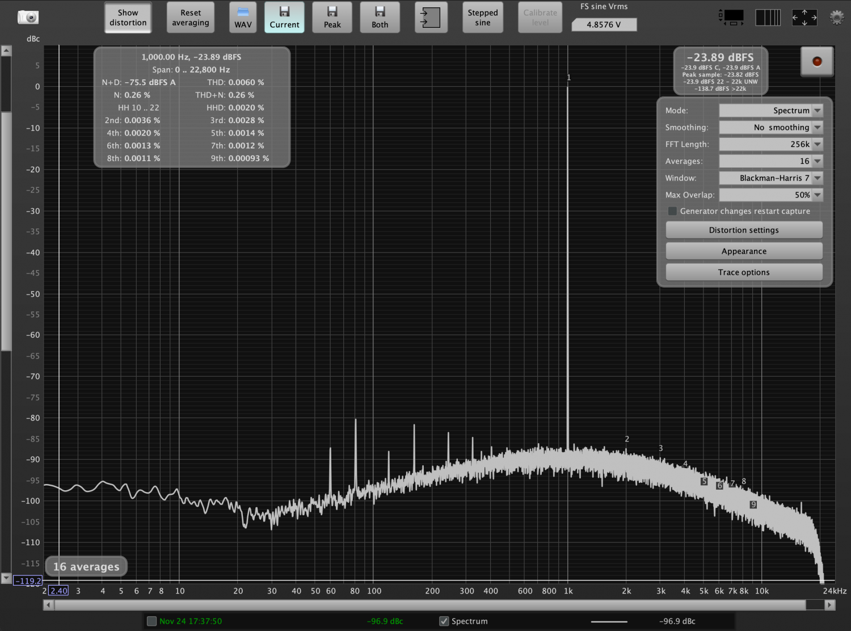851x631 pixels.
Task: Open the Appearance settings
Action: pos(744,251)
